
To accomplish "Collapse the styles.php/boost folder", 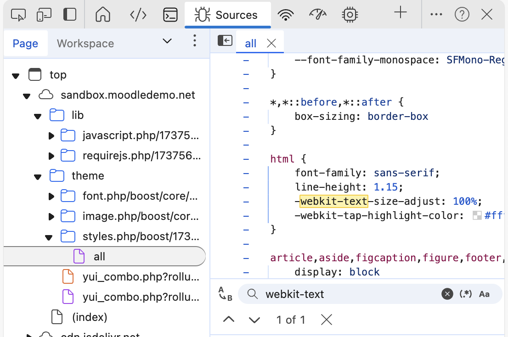I will (49, 238).
